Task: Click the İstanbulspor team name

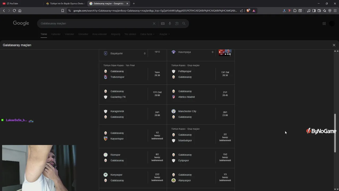Action: (185, 141)
